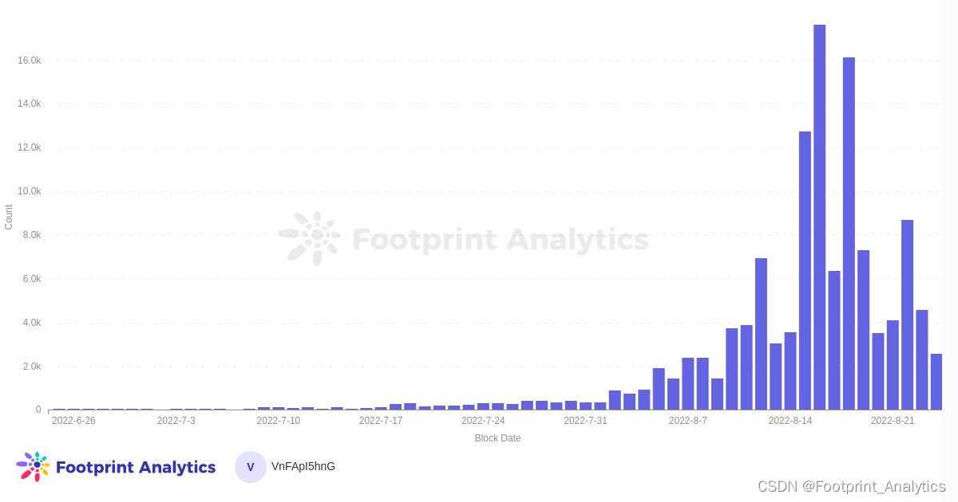The height and width of the screenshot is (502, 958).
Task: Open the bold Footprint Analytics brand text
Action: pos(135,467)
